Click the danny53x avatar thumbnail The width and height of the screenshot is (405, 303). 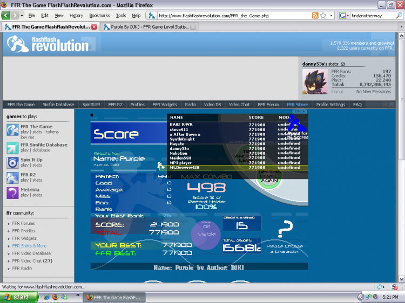pos(315,81)
